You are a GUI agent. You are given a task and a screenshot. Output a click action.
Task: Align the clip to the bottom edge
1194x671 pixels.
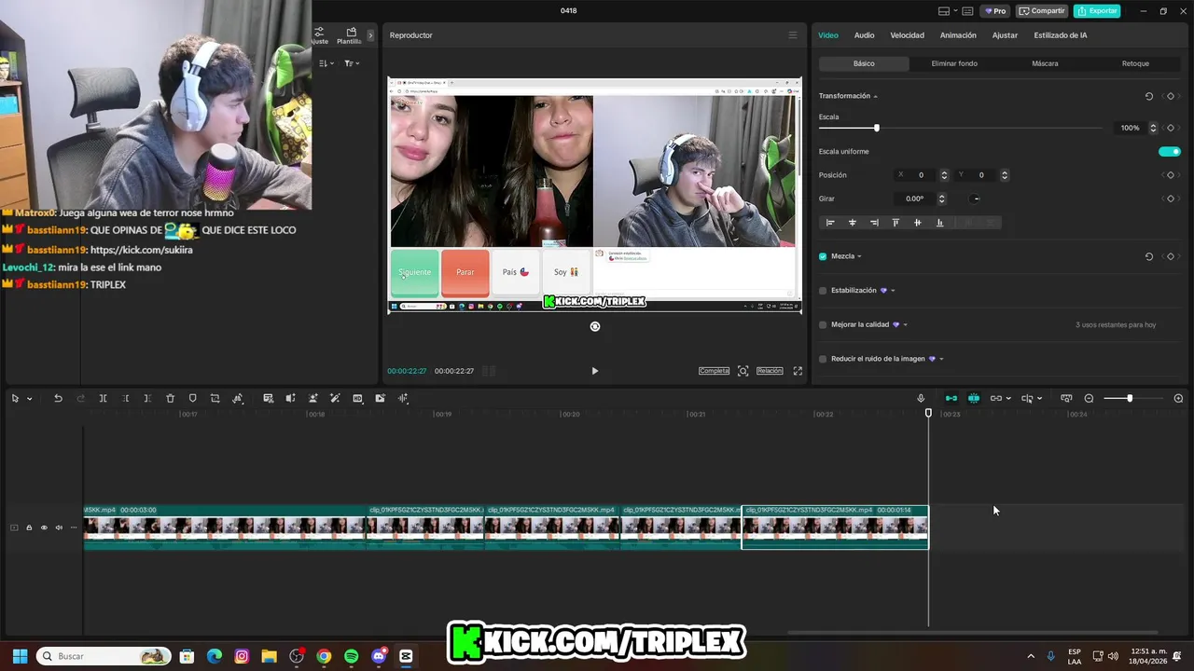pyautogui.click(x=939, y=223)
